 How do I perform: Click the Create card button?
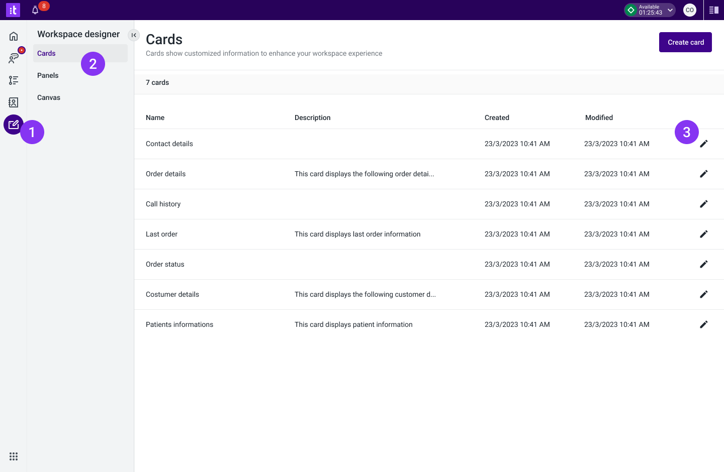[685, 42]
